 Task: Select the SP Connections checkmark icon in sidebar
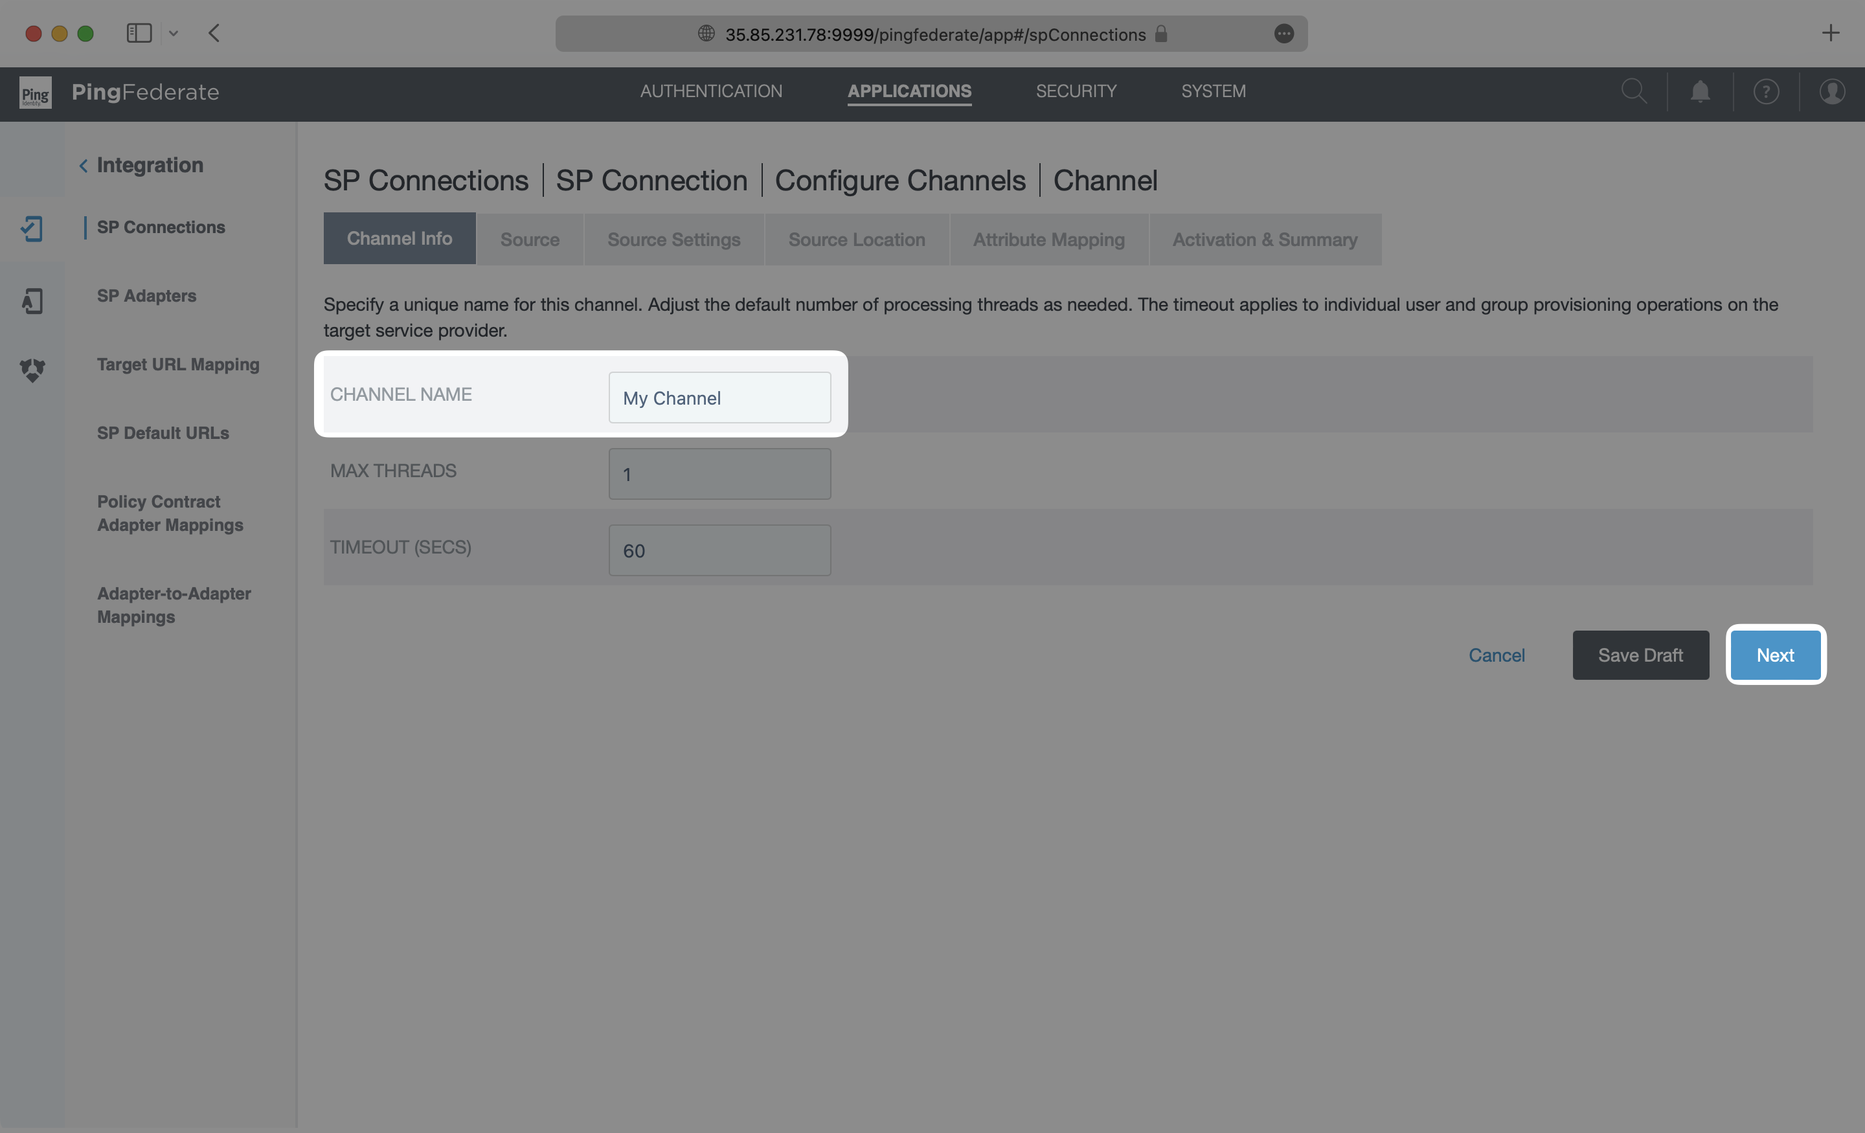tap(32, 228)
